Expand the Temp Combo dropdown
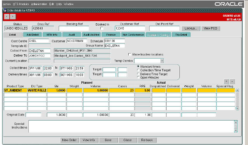248x145 pixels. click(x=162, y=61)
